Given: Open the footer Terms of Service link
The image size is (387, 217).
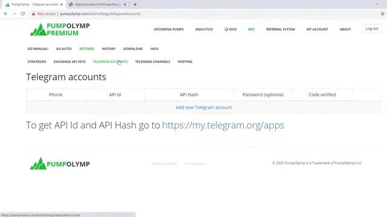Looking at the screenshot, I should 164,163.
